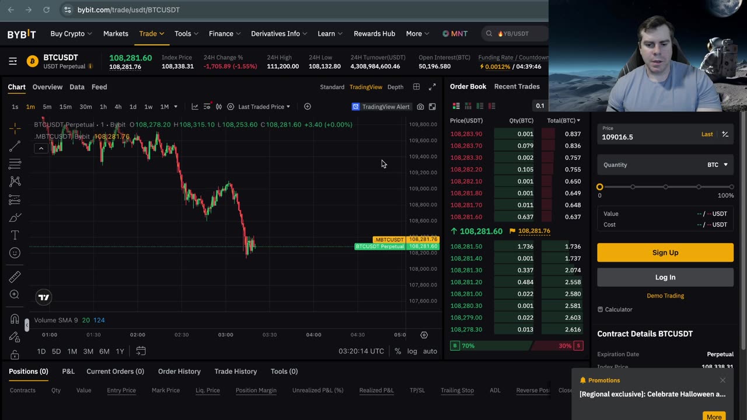Open chart settings gear icon
The image size is (747, 420).
[231, 107]
